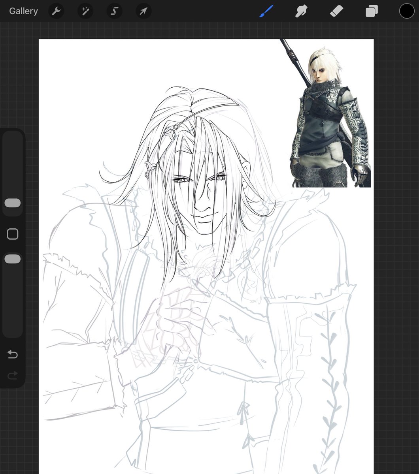Select the Brush tool

(x=266, y=11)
